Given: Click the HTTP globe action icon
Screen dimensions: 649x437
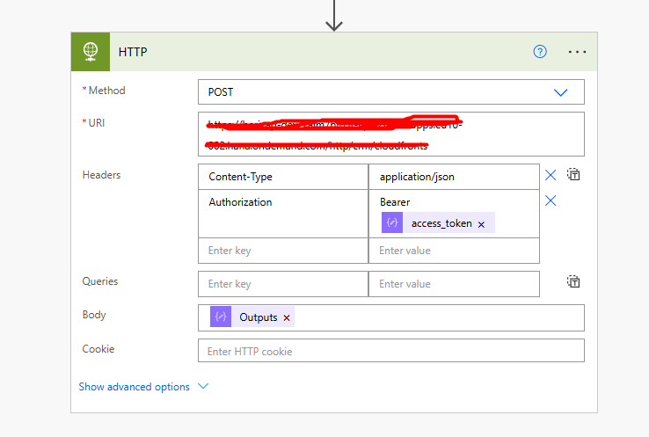Looking at the screenshot, I should click(91, 52).
